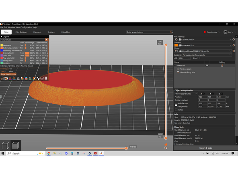
Task: Open Expert mode dropdown
Action: point(212,32)
